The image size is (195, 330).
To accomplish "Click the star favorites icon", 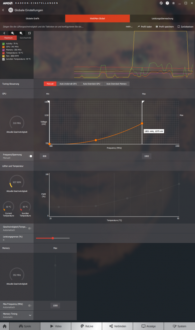I will point(173,3).
